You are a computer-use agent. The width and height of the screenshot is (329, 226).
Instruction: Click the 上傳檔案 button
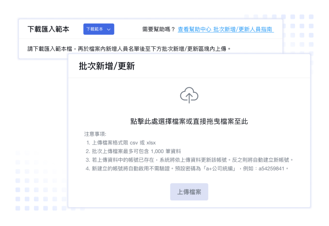[x=189, y=192]
